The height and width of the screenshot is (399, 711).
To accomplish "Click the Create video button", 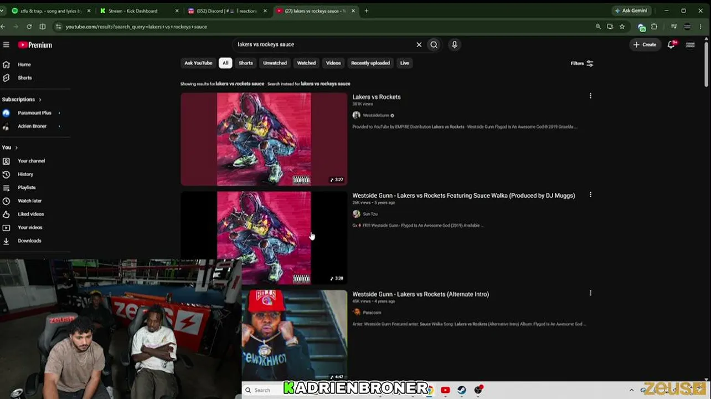I will [645, 45].
